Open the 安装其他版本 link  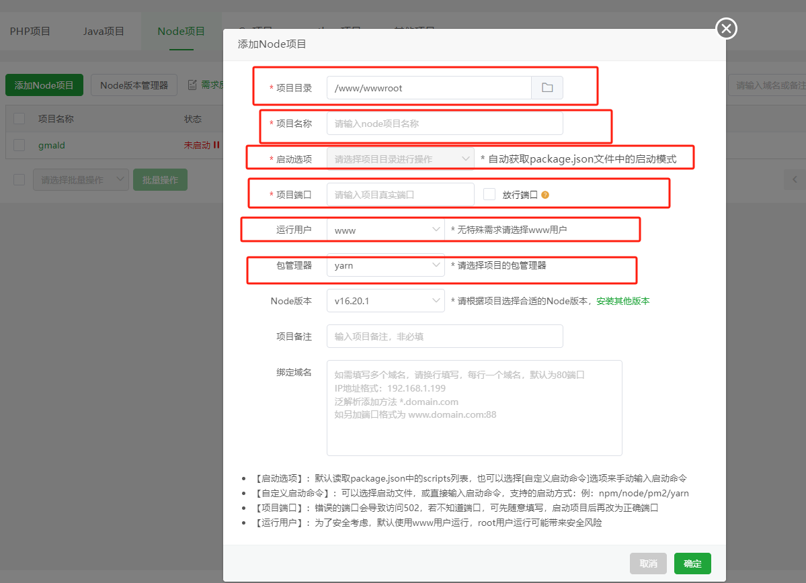point(622,301)
